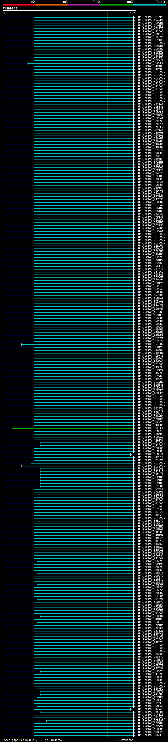
Task: Select hit label UniRef100_Q9P4W9
Action: coord(150,49)
